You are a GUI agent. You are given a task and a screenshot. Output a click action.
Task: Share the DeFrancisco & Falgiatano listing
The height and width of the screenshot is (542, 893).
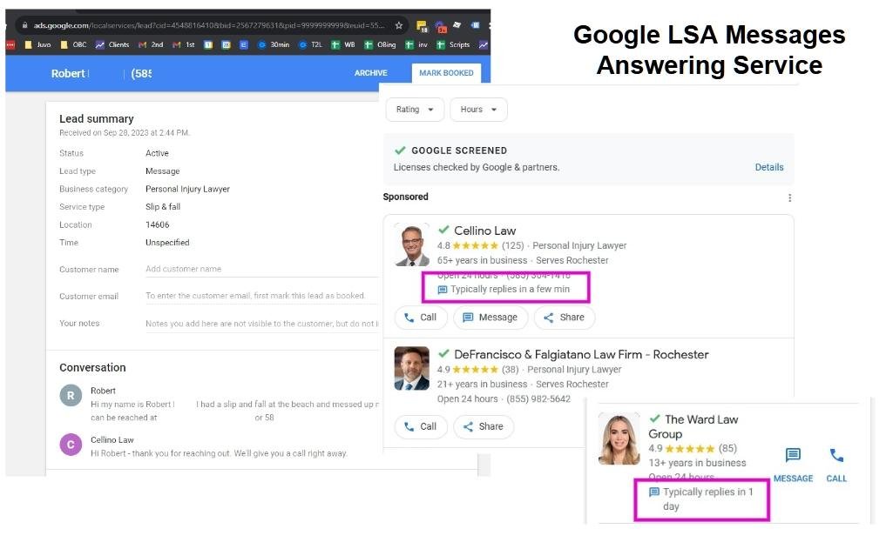point(483,426)
